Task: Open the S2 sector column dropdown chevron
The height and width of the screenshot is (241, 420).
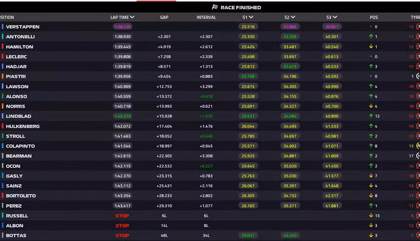Action: click(x=293, y=17)
